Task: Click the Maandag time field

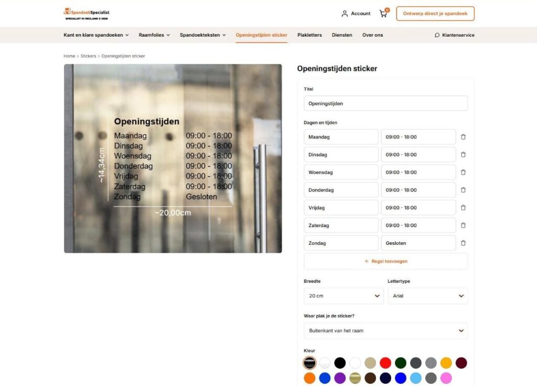Action: point(418,137)
